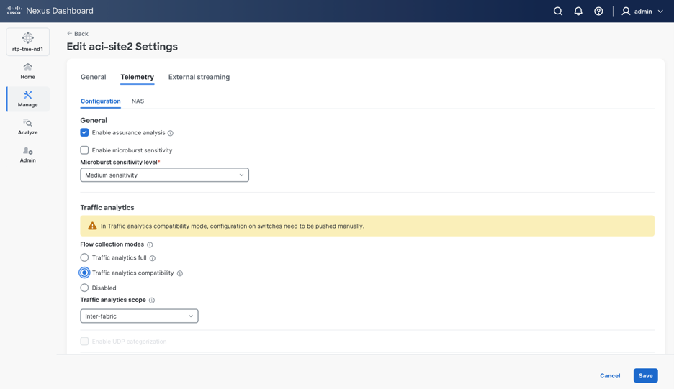This screenshot has width=674, height=389.
Task: Click the admin user profile icon
Action: click(626, 12)
